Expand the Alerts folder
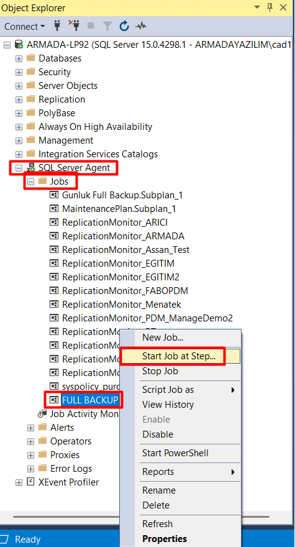The width and height of the screenshot is (295, 547). (x=30, y=428)
